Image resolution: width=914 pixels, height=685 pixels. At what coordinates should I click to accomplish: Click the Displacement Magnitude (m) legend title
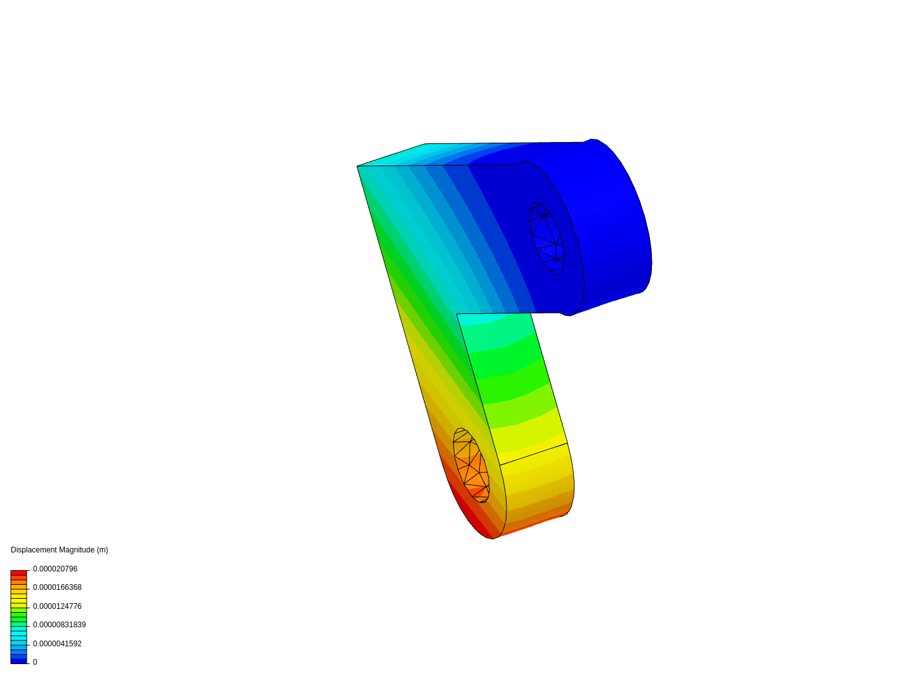click(x=60, y=550)
